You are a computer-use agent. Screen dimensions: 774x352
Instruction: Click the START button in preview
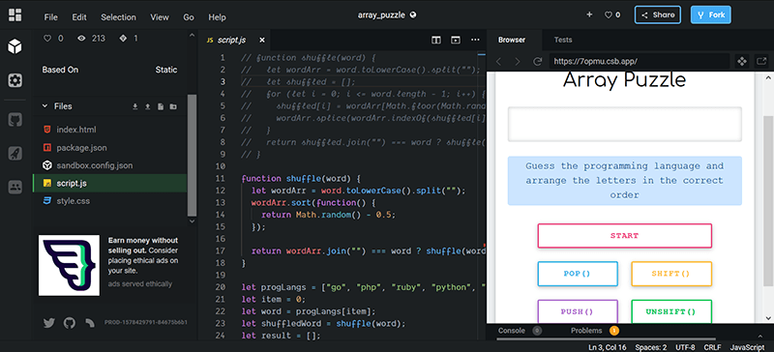point(624,236)
